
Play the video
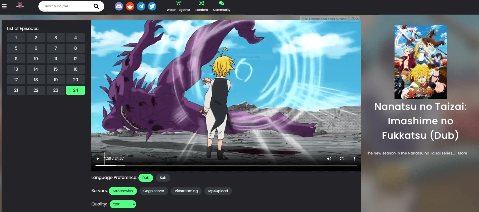pos(98,159)
